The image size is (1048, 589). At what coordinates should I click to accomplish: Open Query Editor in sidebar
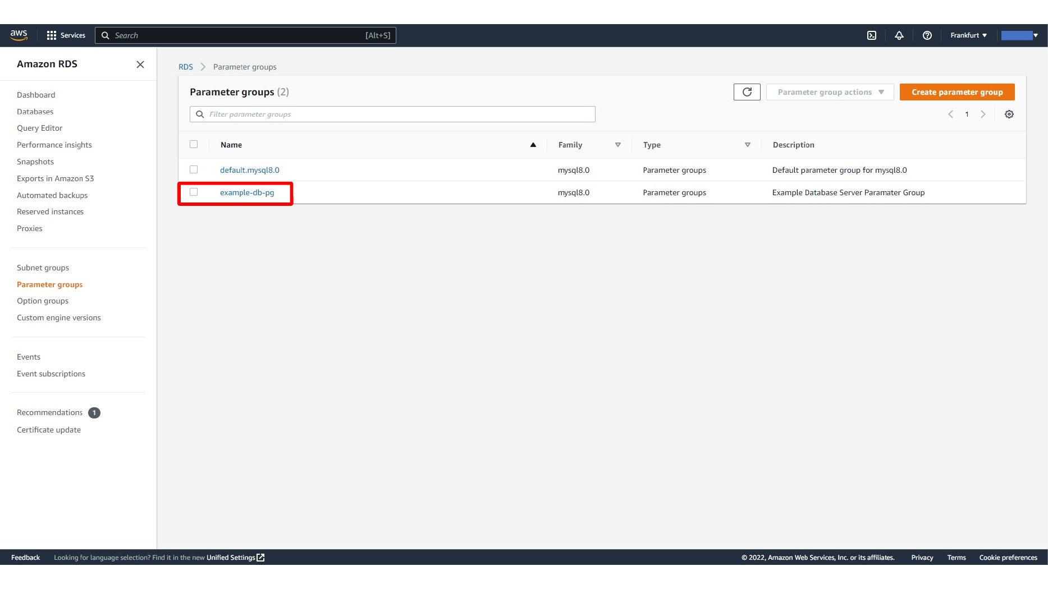(x=39, y=128)
